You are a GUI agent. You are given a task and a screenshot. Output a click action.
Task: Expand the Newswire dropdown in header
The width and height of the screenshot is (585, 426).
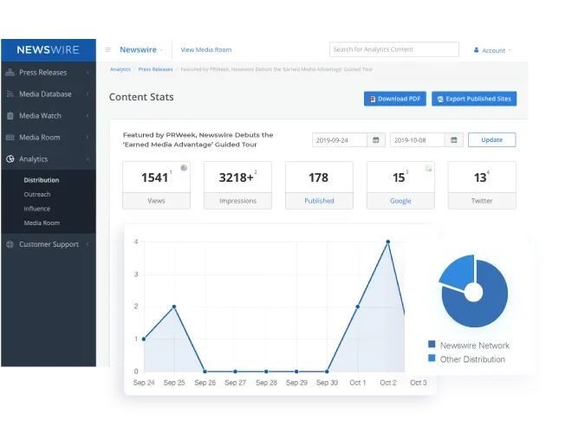coord(140,50)
